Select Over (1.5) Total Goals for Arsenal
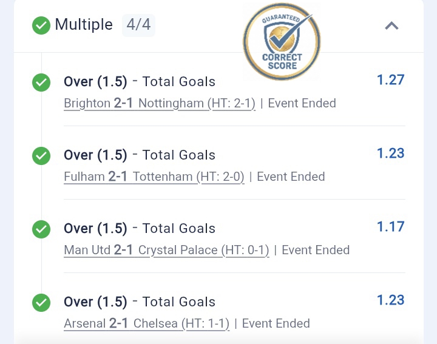Viewport: 437px width, 344px height. [140, 302]
